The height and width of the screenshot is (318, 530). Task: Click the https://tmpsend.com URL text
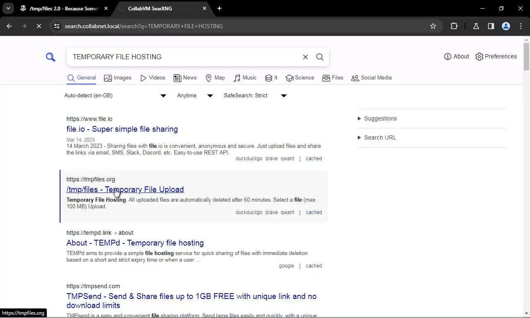[93, 286]
